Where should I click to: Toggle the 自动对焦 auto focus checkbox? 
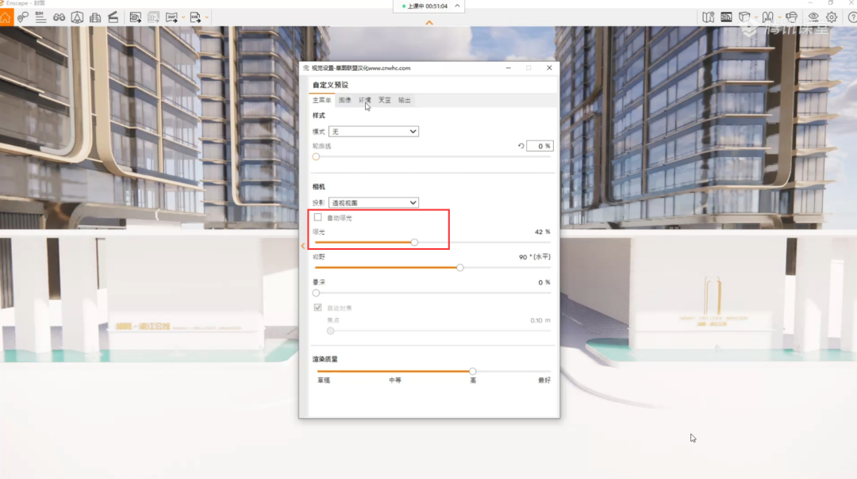pyautogui.click(x=317, y=308)
